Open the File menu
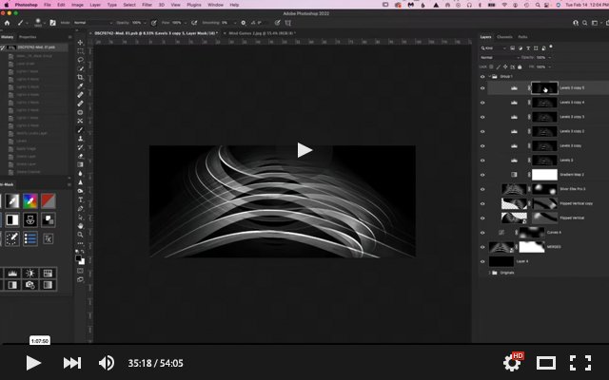Screen dimensions: 609x380 click(x=48, y=5)
